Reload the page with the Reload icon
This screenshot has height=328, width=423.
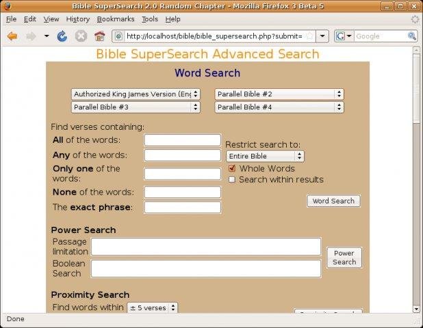pyautogui.click(x=62, y=36)
